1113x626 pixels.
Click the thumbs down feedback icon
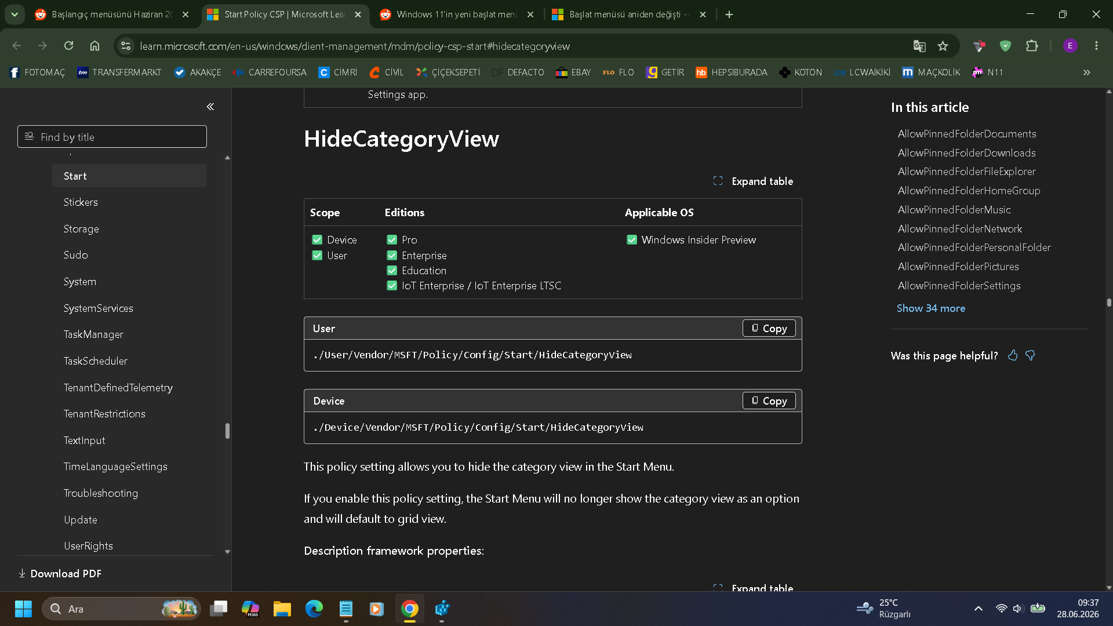[1030, 355]
